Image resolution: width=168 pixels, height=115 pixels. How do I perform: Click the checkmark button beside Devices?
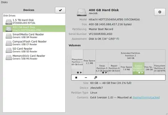[60, 10]
